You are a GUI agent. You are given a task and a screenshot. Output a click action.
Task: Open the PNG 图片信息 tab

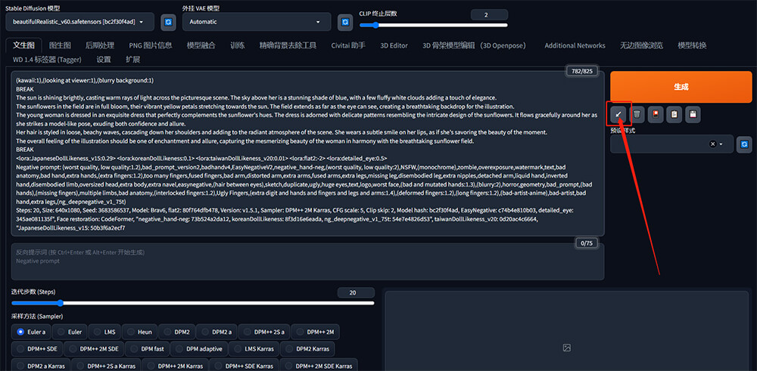point(150,45)
